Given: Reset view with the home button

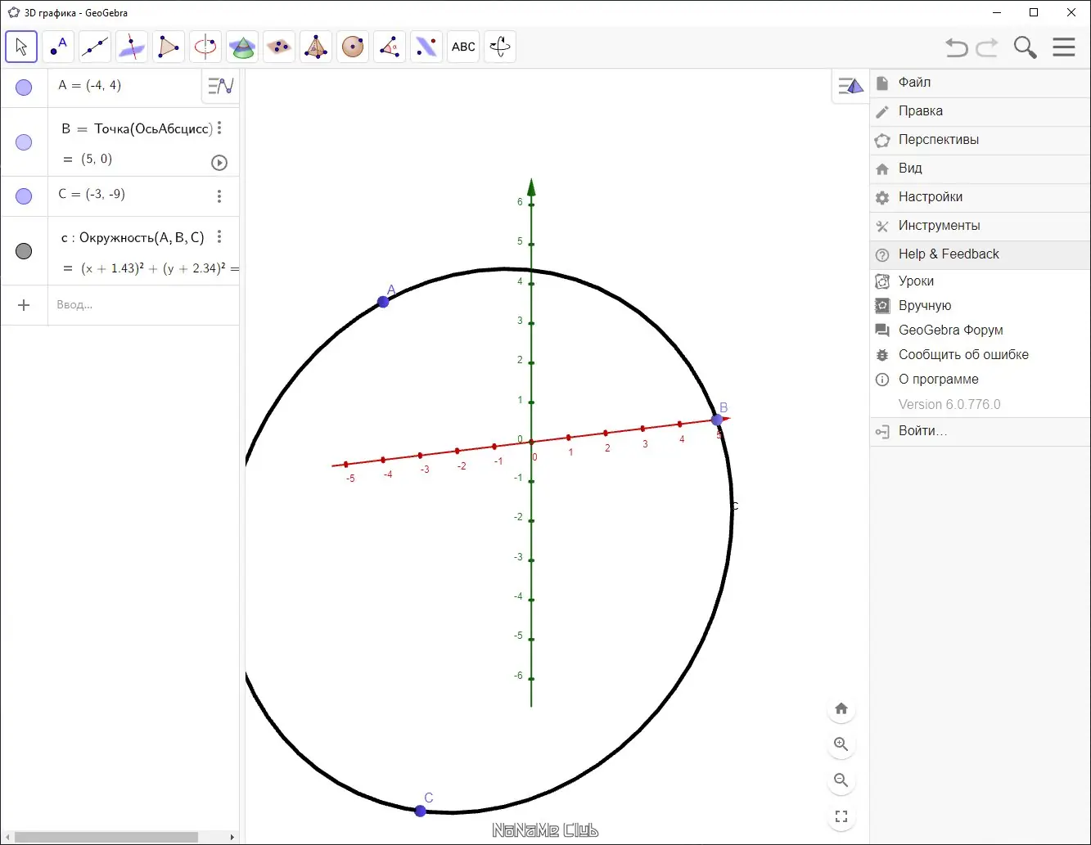Looking at the screenshot, I should coord(841,708).
